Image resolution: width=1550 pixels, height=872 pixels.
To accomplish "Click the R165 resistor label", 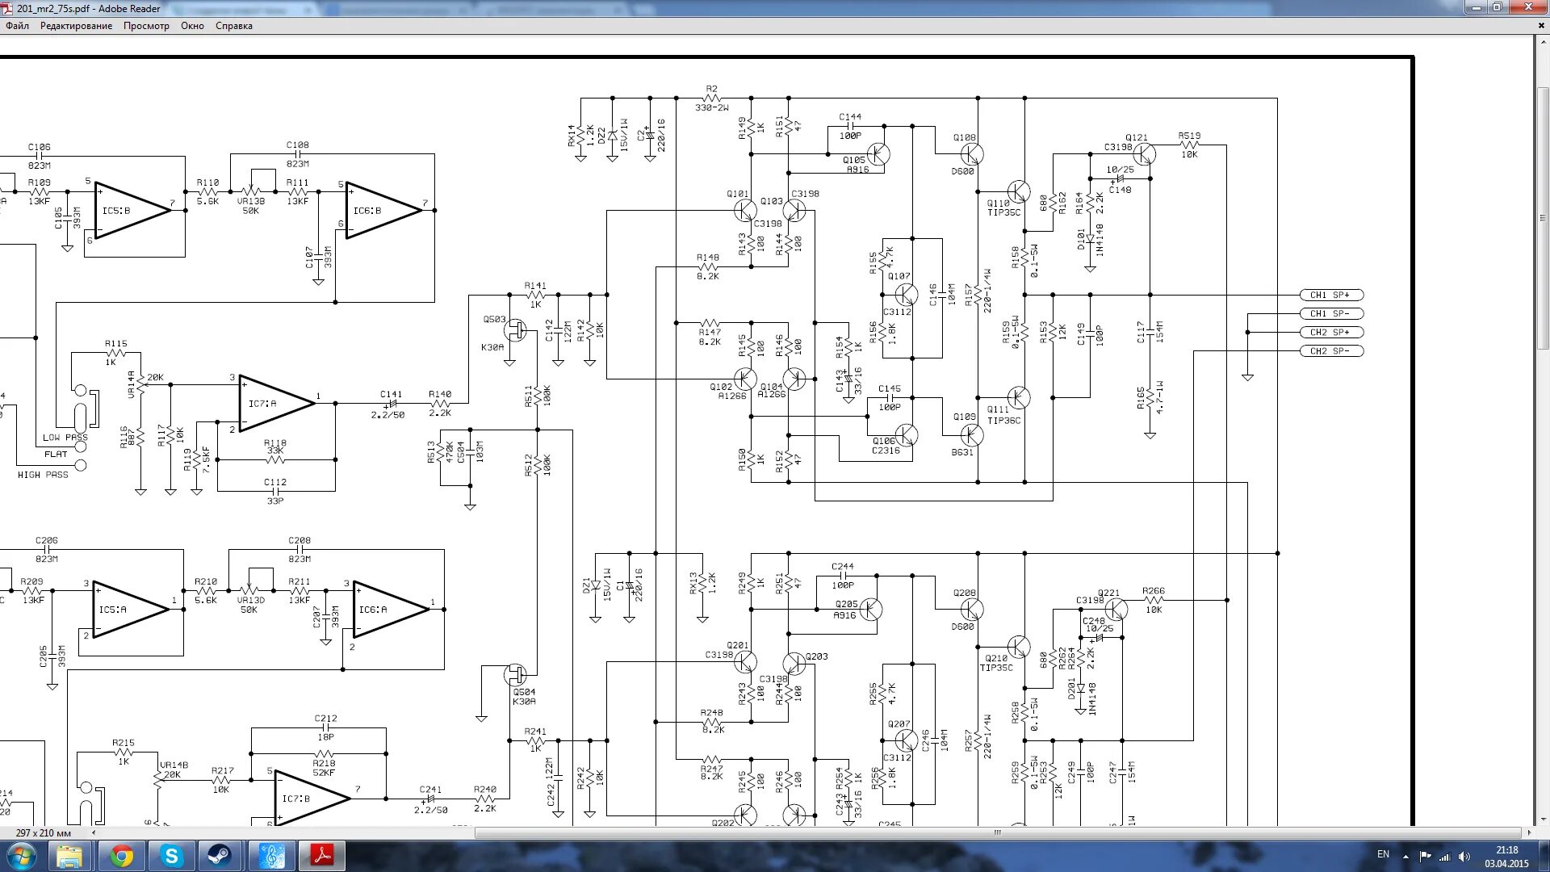I will coord(1141,399).
